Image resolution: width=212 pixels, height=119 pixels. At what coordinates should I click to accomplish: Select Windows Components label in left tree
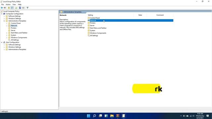(x=19, y=37)
